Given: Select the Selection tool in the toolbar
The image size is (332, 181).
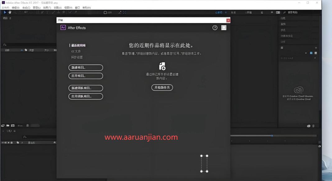Looking at the screenshot, I should (5, 12).
